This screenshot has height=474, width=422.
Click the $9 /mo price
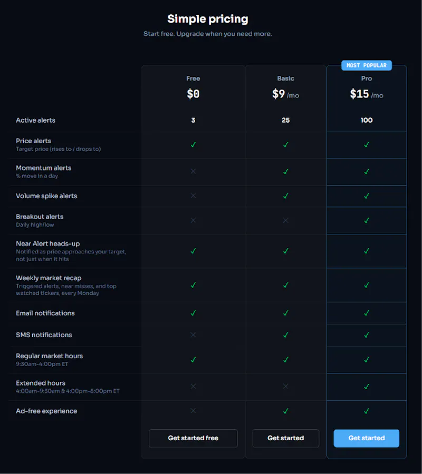[x=285, y=94]
